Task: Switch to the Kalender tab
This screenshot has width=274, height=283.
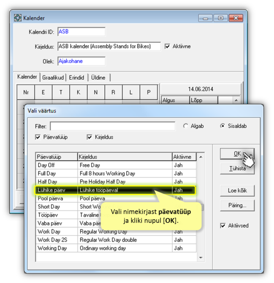Action: click(x=27, y=77)
